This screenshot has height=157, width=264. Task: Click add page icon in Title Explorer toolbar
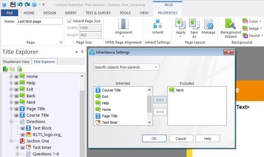pos(19,69)
